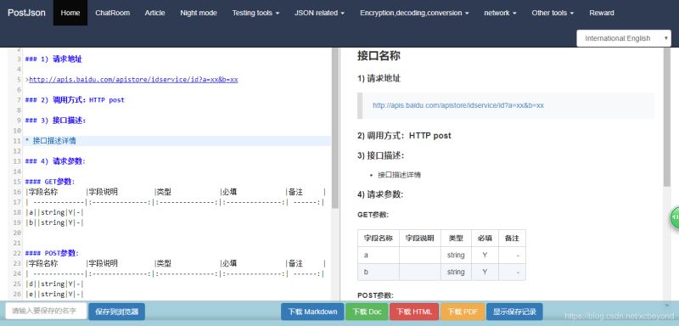This screenshot has width=679, height=326.
Task: Click the green 下载 Doc button
Action: click(367, 312)
